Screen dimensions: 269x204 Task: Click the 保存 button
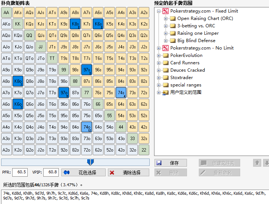tap(171, 163)
